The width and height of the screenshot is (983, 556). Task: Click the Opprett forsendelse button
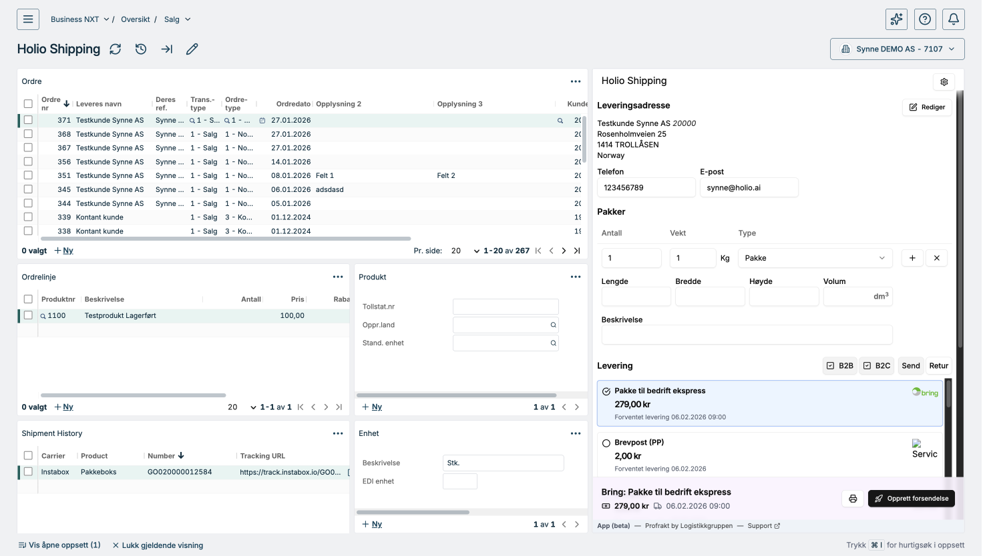click(911, 499)
